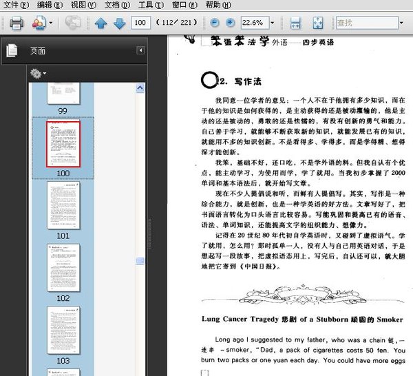Open the search options dropdown arrow
Screen dimensions: 413x376
point(401,23)
